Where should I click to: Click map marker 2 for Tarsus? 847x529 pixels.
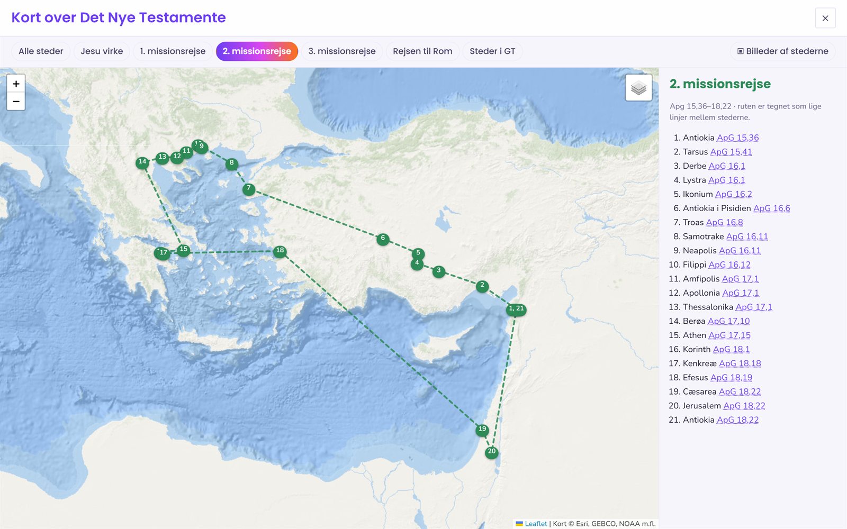482,286
